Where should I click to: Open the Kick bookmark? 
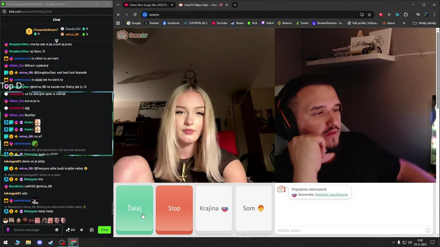tap(252, 23)
